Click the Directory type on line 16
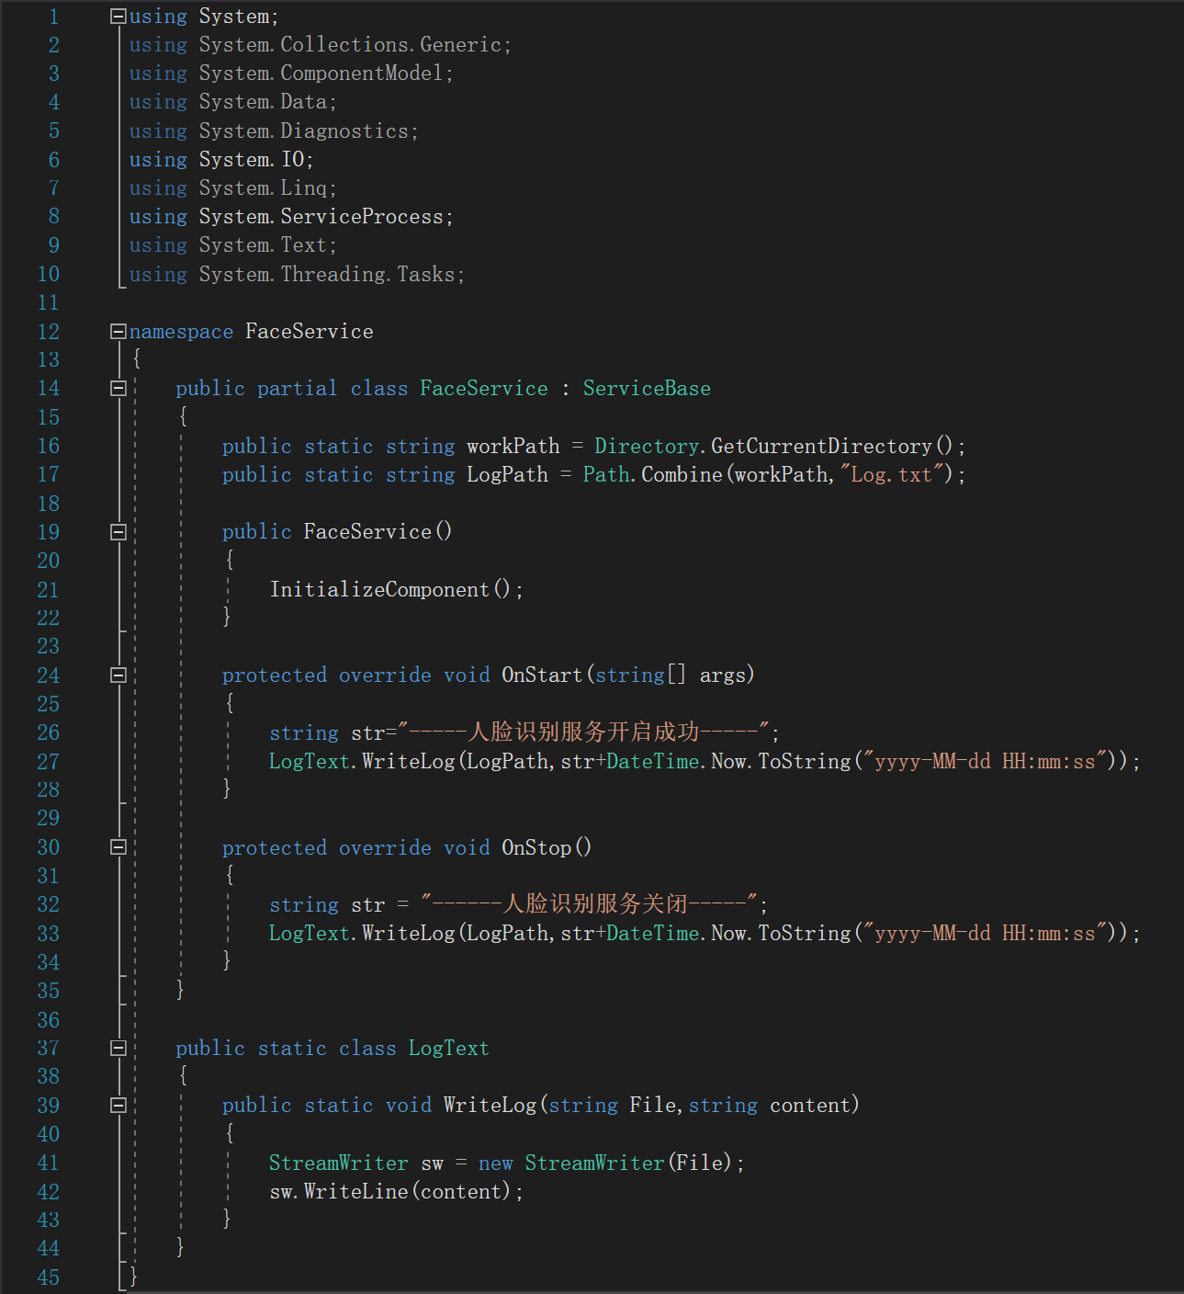 tap(646, 446)
